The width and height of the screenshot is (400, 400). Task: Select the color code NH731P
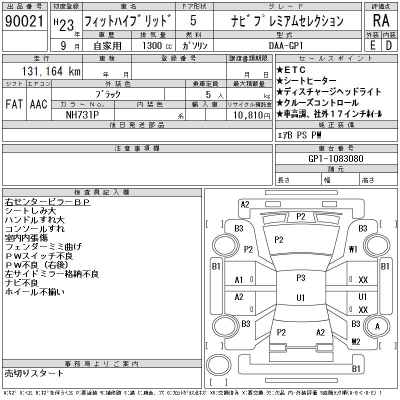click(83, 114)
